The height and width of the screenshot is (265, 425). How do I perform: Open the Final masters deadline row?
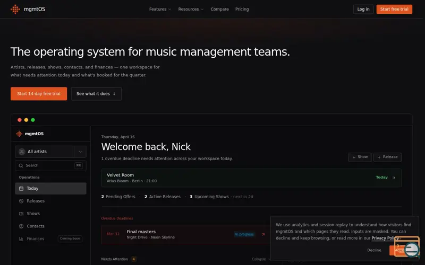pyautogui.click(x=186, y=234)
